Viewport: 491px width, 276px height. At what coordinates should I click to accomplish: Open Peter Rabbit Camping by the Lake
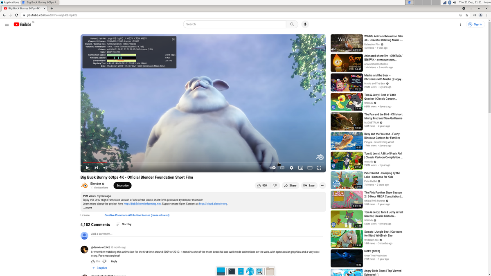point(347,180)
